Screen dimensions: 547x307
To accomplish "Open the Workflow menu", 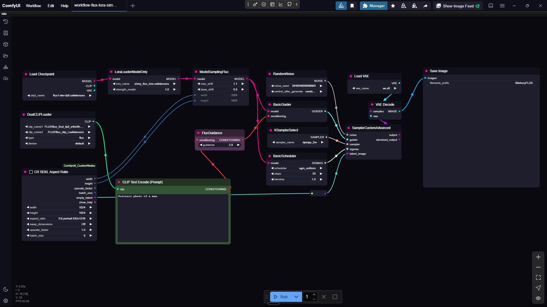I will coord(33,6).
